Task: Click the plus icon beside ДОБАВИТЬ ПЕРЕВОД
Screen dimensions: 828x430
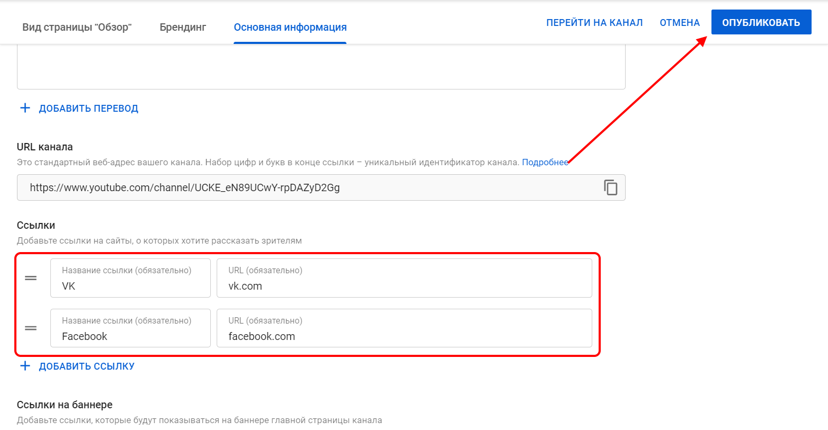Action: 25,108
